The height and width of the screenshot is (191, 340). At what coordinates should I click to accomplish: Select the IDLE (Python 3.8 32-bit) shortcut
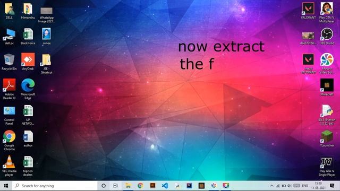coord(327,115)
